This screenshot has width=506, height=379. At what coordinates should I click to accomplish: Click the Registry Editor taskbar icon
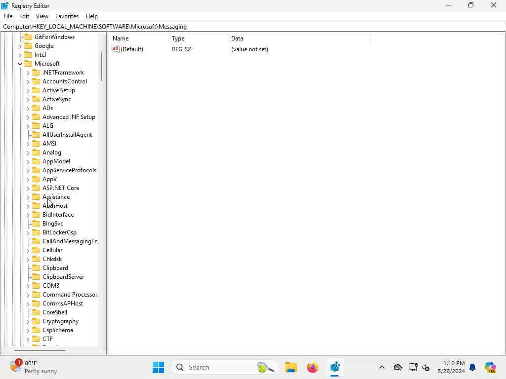click(335, 367)
